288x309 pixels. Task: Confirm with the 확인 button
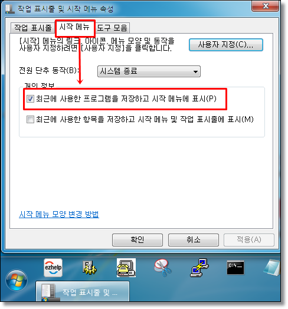click(x=138, y=240)
